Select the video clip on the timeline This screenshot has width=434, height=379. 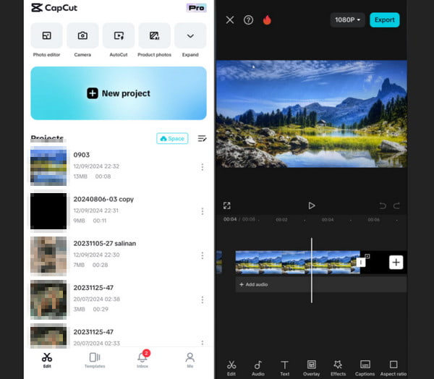pos(297,262)
